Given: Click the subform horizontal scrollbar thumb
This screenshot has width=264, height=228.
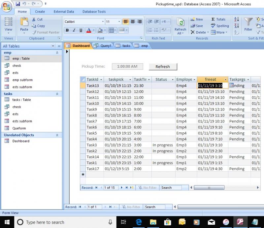Looking at the screenshot, I should [x=209, y=188].
